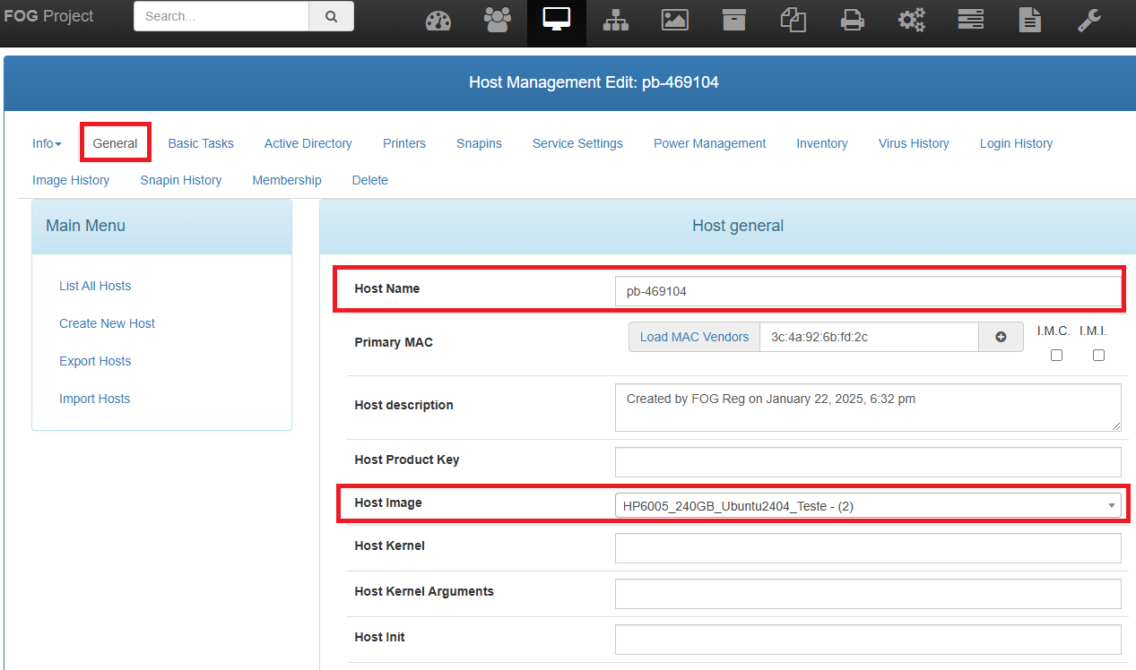Toggle the I.M.C. checkbox
This screenshot has height=670, width=1136.
click(x=1056, y=355)
